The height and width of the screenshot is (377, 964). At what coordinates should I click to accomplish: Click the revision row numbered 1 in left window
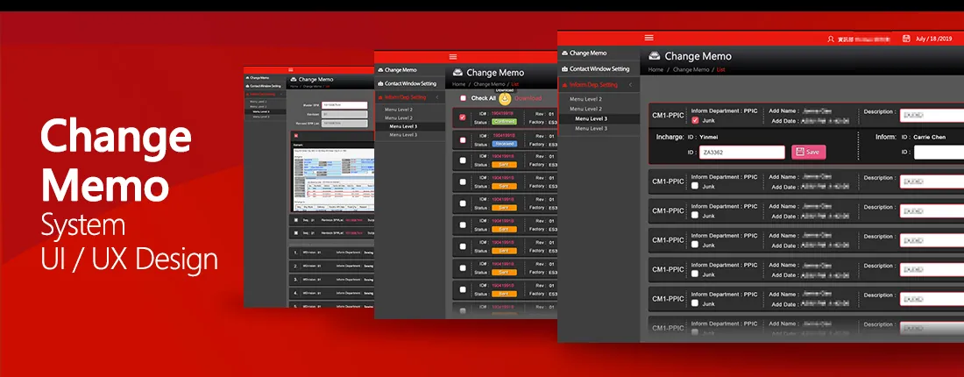coord(330,252)
